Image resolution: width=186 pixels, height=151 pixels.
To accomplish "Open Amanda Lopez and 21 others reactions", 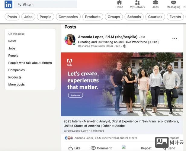I will point(106,138).
